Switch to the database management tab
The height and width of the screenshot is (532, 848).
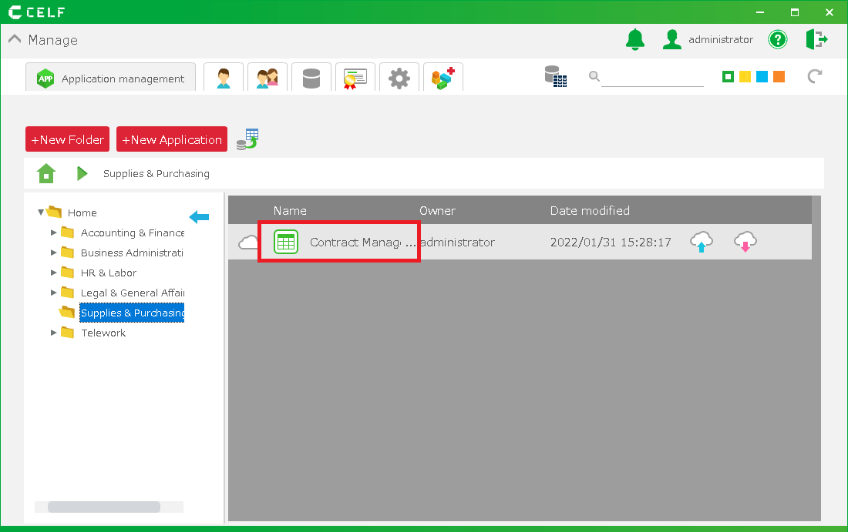(311, 78)
